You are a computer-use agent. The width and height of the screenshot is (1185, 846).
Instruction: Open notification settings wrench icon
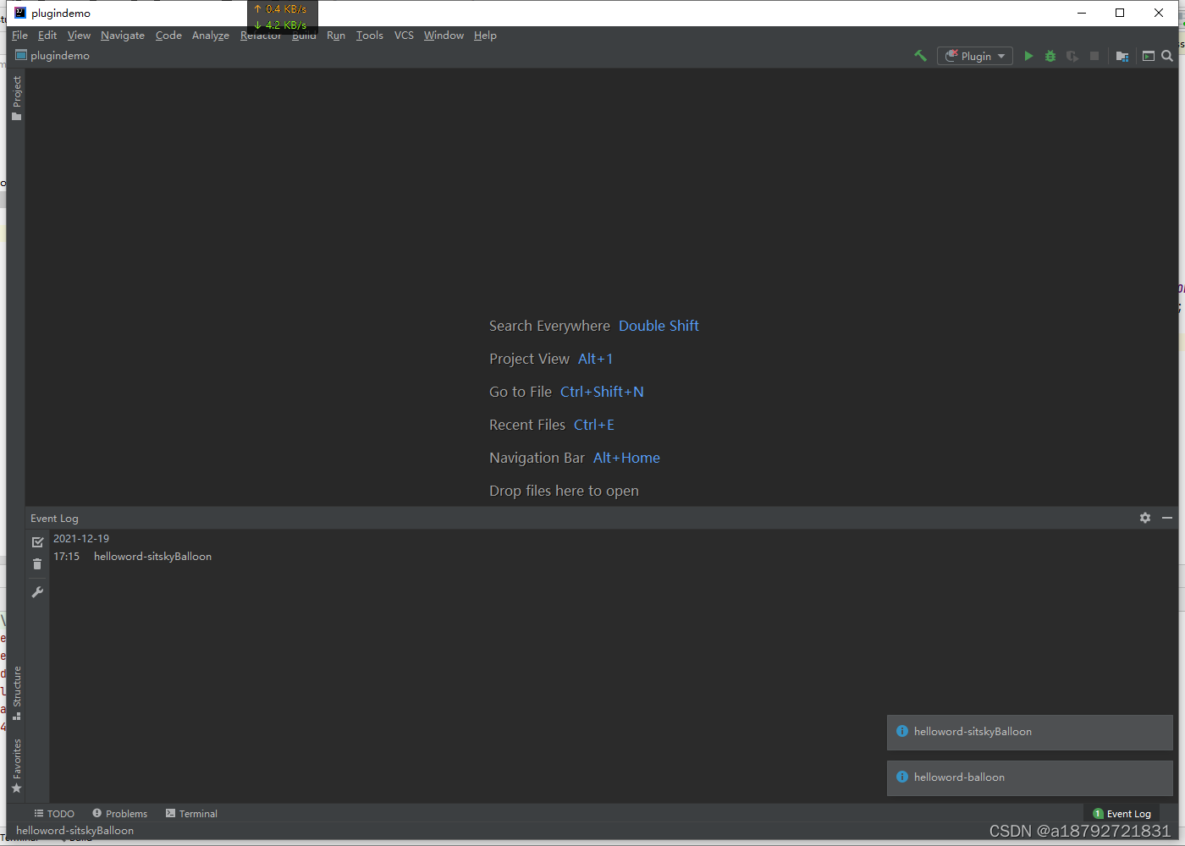coord(37,592)
